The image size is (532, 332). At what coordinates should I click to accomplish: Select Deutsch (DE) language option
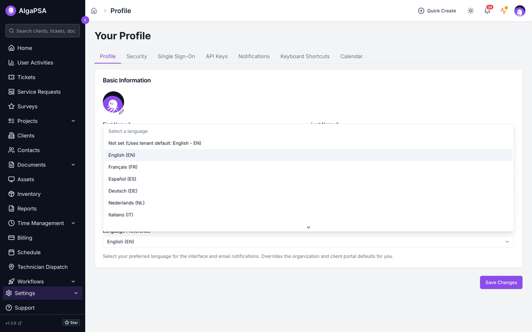click(x=308, y=191)
